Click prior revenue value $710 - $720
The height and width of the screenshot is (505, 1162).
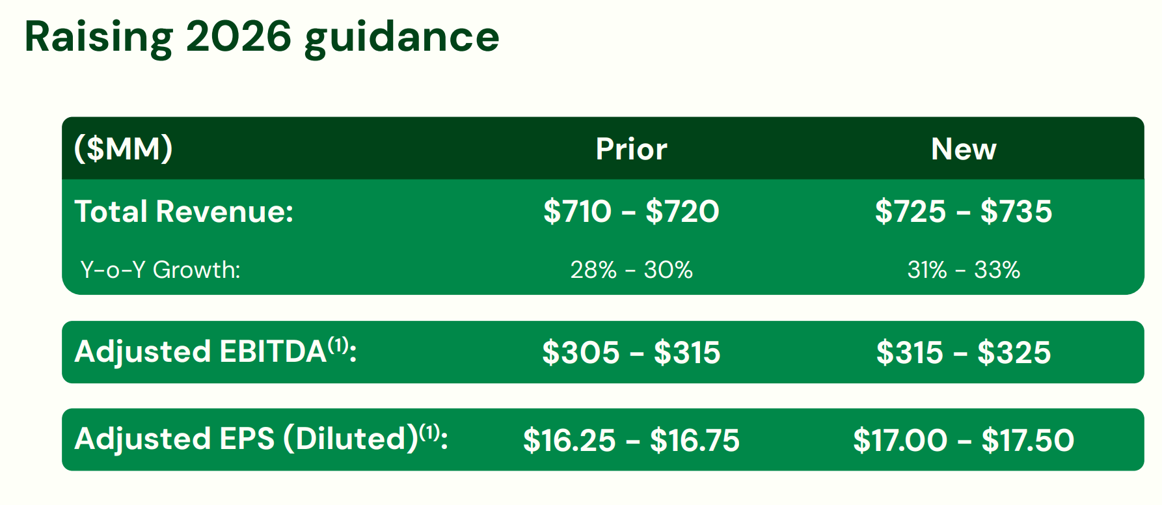coord(631,212)
